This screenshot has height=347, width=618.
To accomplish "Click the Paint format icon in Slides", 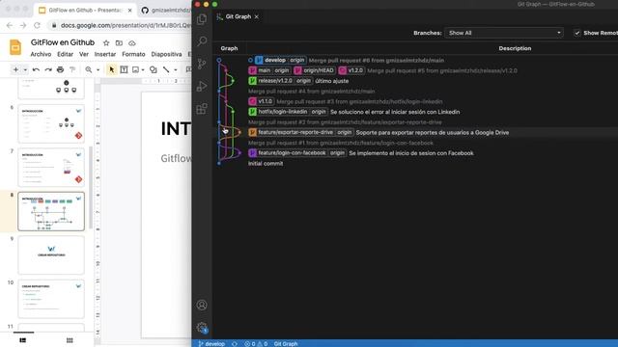I will point(72,69).
